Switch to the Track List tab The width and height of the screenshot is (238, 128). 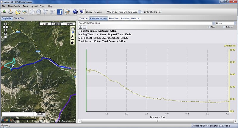coord(84,18)
